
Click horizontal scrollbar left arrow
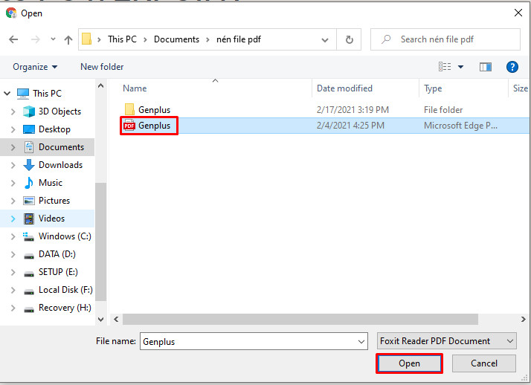[116, 319]
